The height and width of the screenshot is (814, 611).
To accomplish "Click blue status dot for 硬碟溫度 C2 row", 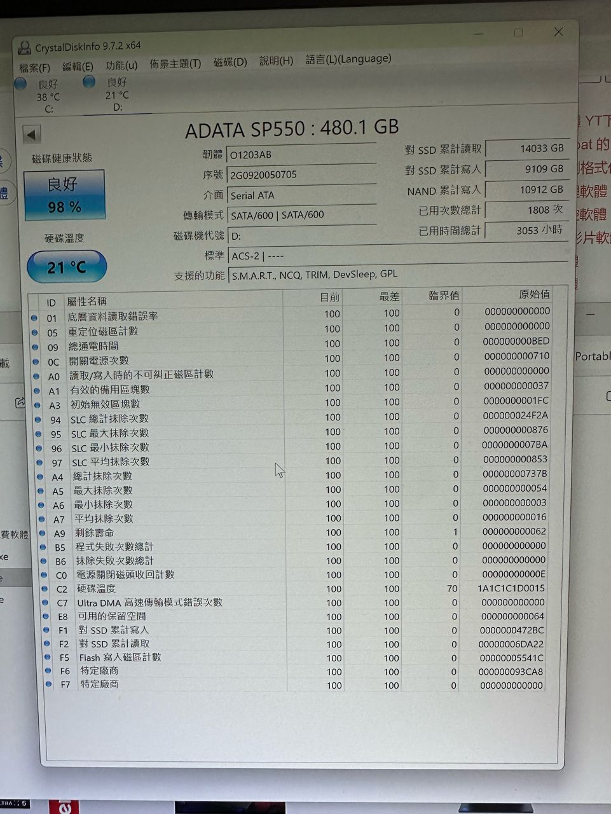I will tap(45, 588).
